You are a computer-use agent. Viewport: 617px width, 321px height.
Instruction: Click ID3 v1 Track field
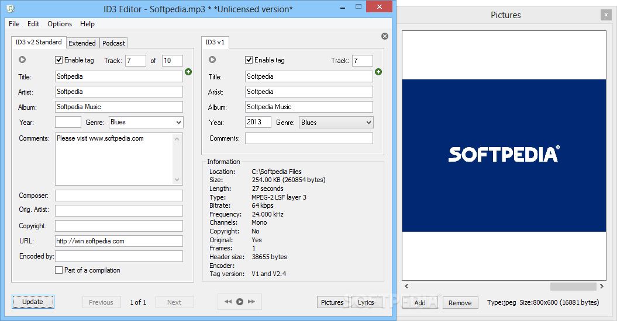click(x=363, y=61)
